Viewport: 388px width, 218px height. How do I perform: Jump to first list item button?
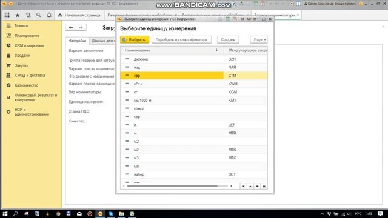coord(244,186)
